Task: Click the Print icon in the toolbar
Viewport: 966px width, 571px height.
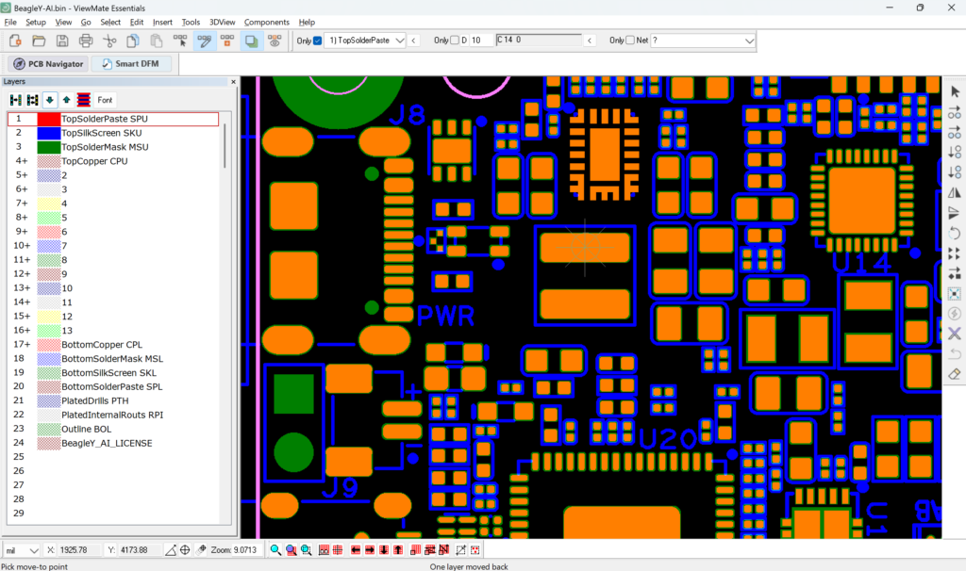Action: tap(86, 41)
